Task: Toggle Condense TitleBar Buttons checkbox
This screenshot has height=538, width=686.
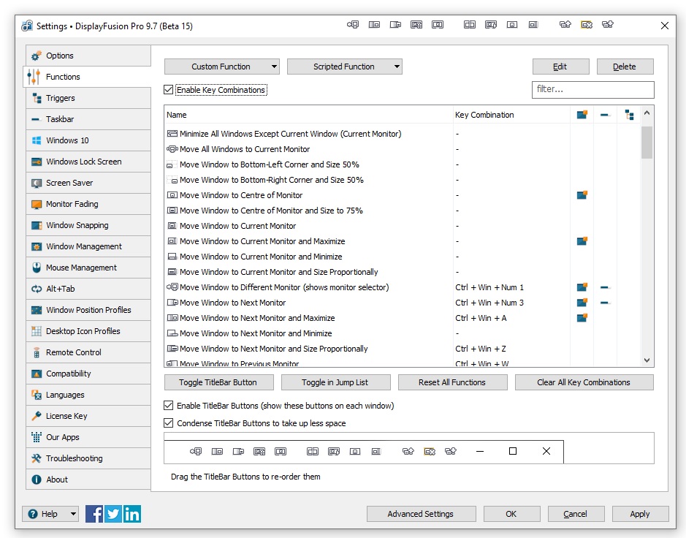Action: point(169,423)
